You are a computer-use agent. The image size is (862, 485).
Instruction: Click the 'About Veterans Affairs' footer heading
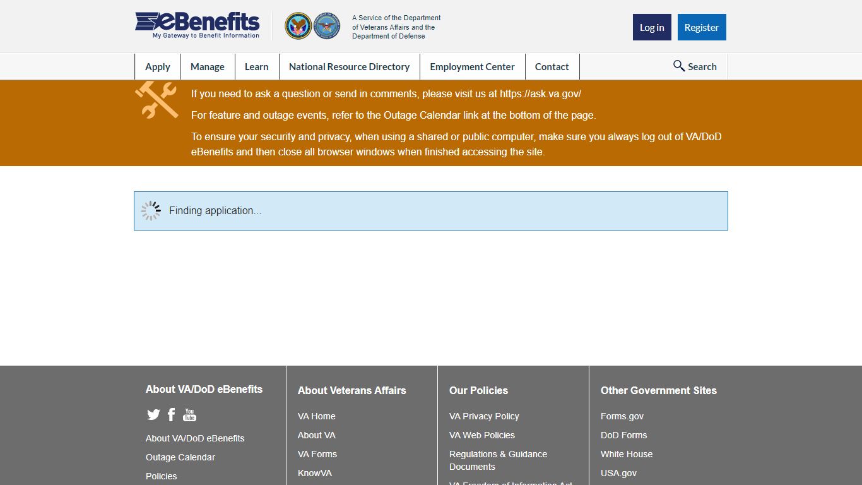352,390
